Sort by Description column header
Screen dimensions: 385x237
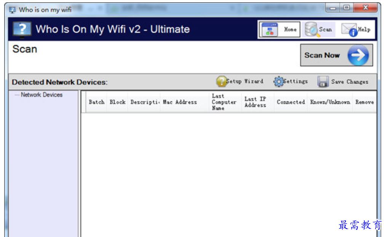(x=144, y=102)
